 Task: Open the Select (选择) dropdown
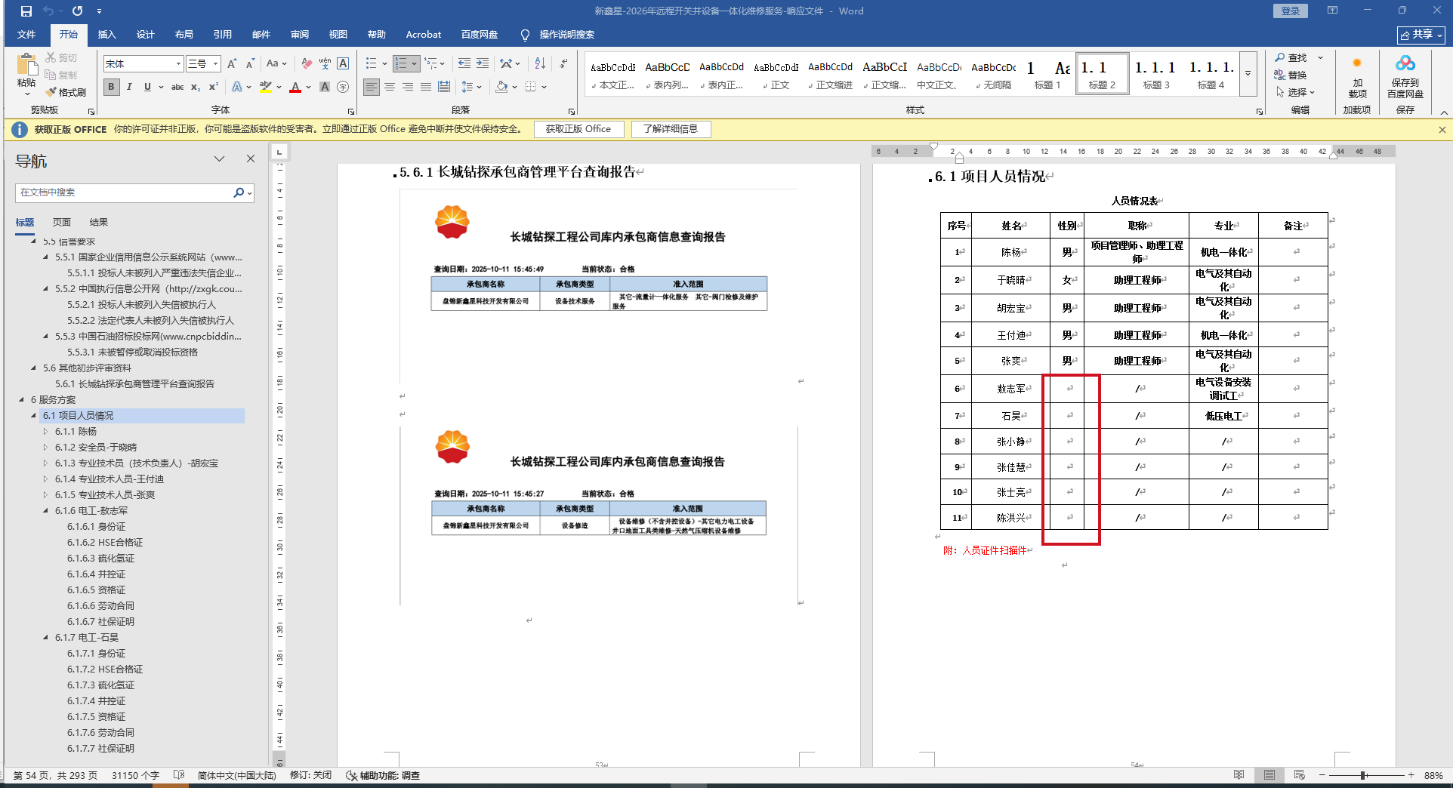pos(1296,92)
